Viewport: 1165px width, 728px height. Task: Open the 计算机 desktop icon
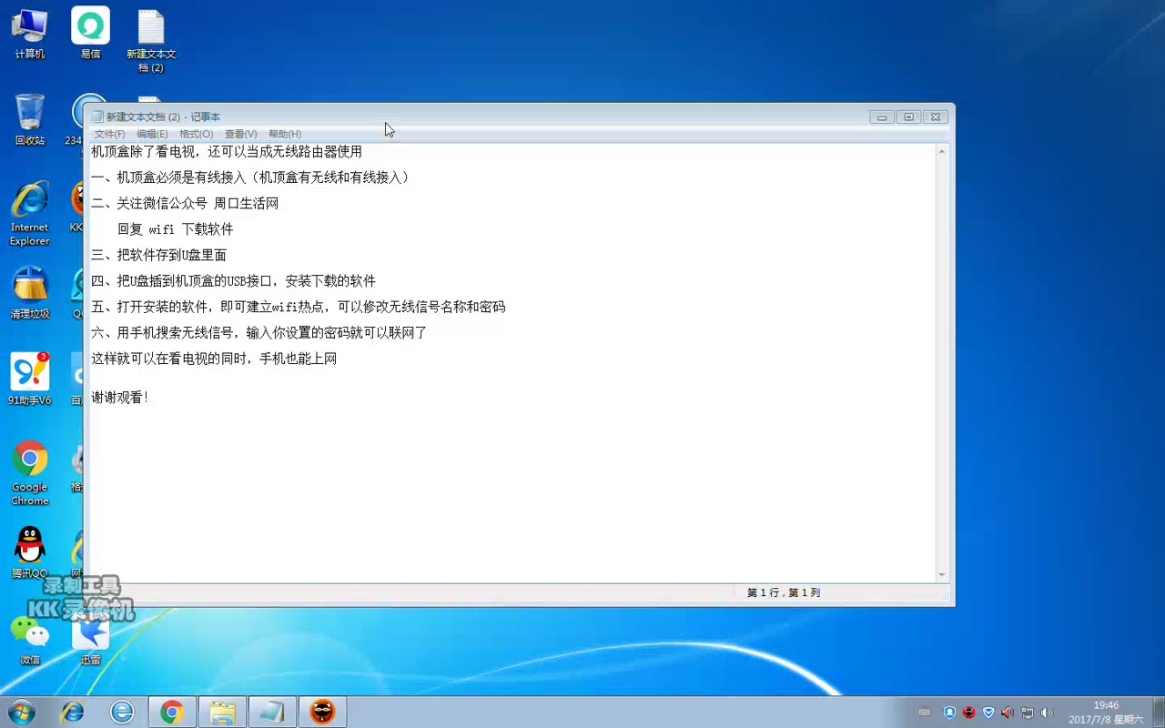click(29, 34)
